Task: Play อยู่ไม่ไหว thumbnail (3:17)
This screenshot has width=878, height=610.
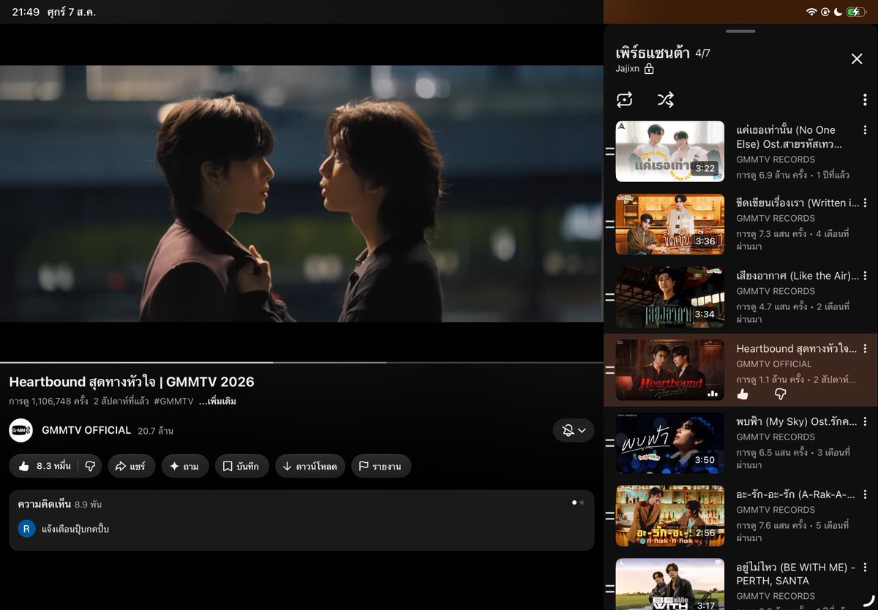Action: [x=670, y=584]
